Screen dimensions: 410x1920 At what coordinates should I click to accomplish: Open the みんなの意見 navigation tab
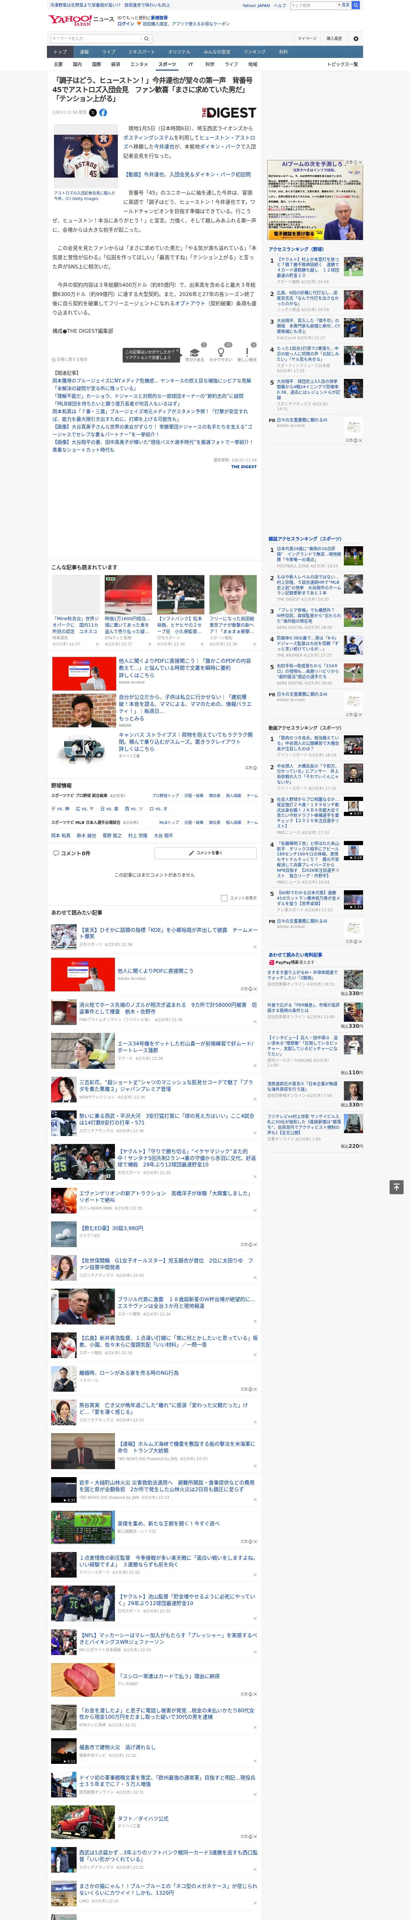(216, 52)
